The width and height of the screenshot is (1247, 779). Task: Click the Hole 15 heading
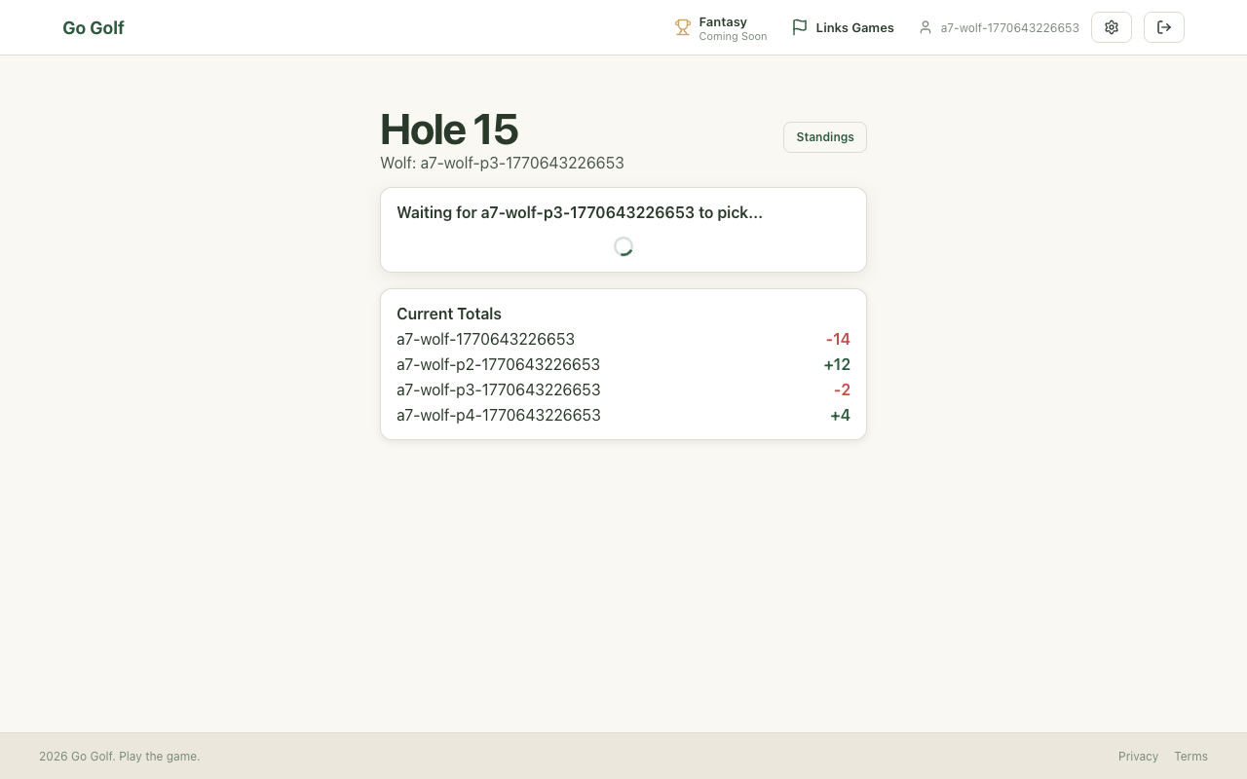click(449, 130)
